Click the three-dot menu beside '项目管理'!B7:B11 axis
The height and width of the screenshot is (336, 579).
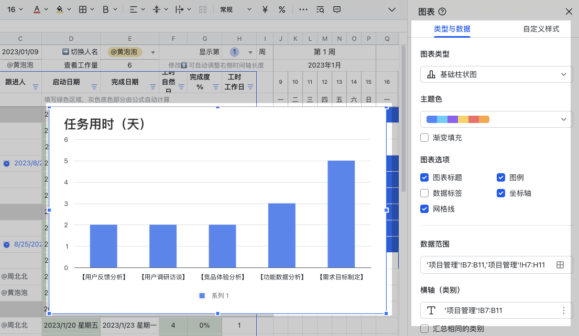[x=563, y=310]
